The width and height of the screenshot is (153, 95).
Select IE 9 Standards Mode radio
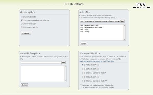(83, 77)
